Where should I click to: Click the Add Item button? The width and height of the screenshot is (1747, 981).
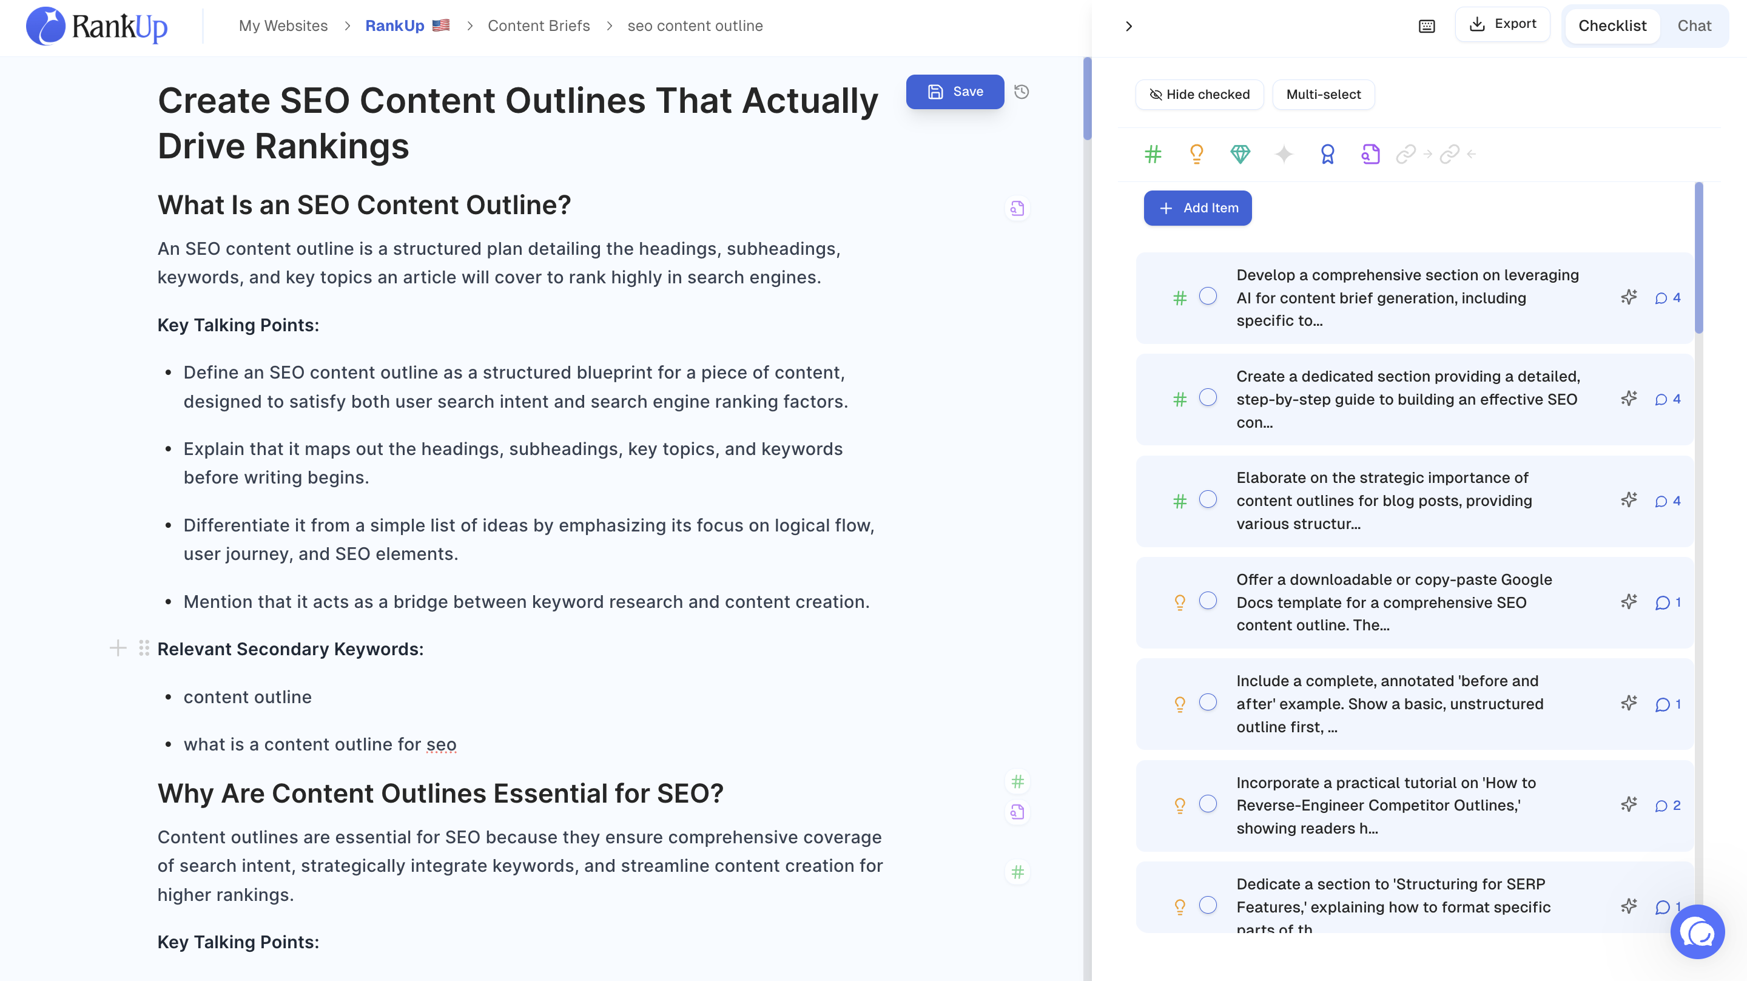tap(1197, 207)
